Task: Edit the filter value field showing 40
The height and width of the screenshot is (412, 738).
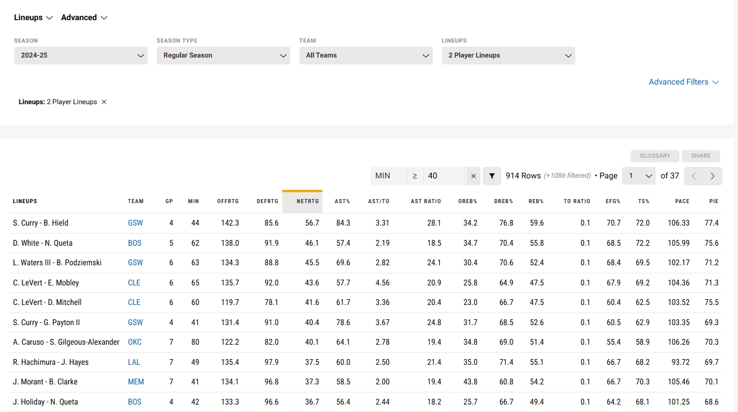Action: tap(444, 176)
